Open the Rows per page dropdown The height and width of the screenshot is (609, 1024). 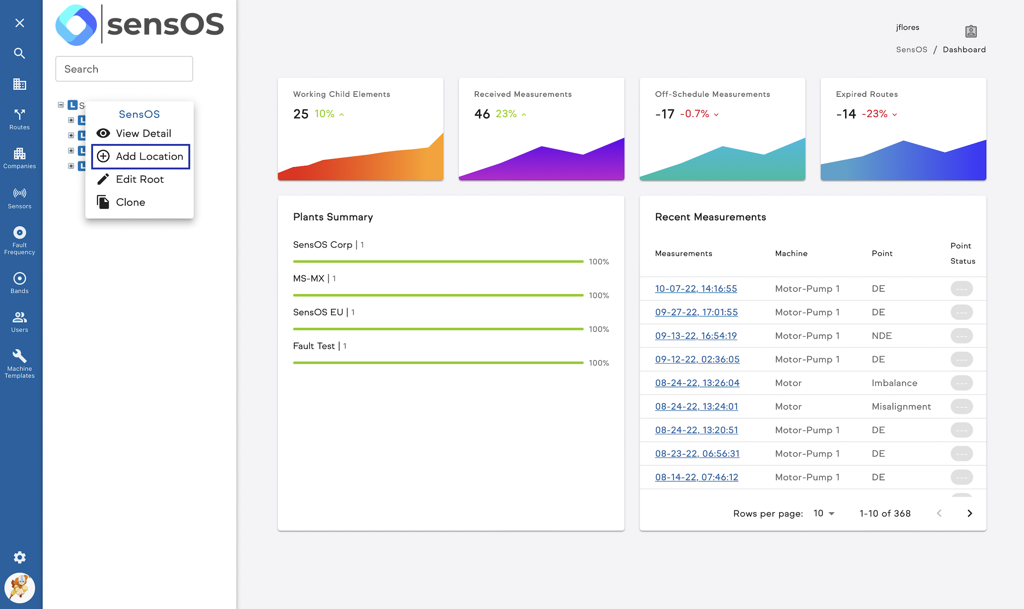(x=824, y=513)
